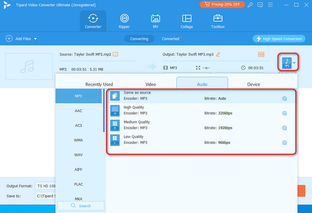Screen dimensions: 312x213
Task: Expand the output format dropdown arrow
Action: pyautogui.click(x=294, y=63)
